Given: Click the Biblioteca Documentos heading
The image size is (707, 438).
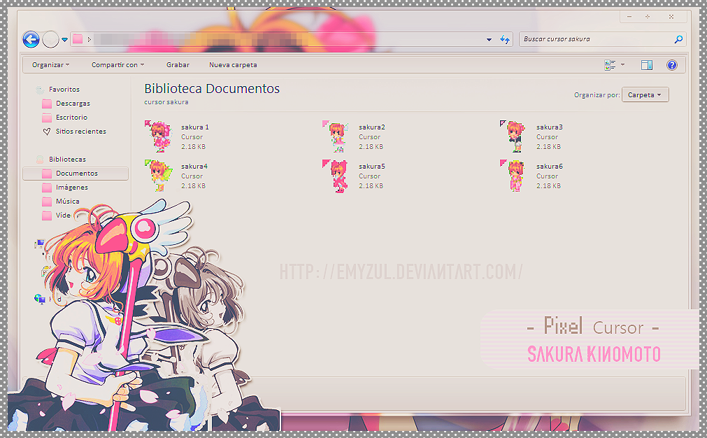Looking at the screenshot, I should click(212, 88).
